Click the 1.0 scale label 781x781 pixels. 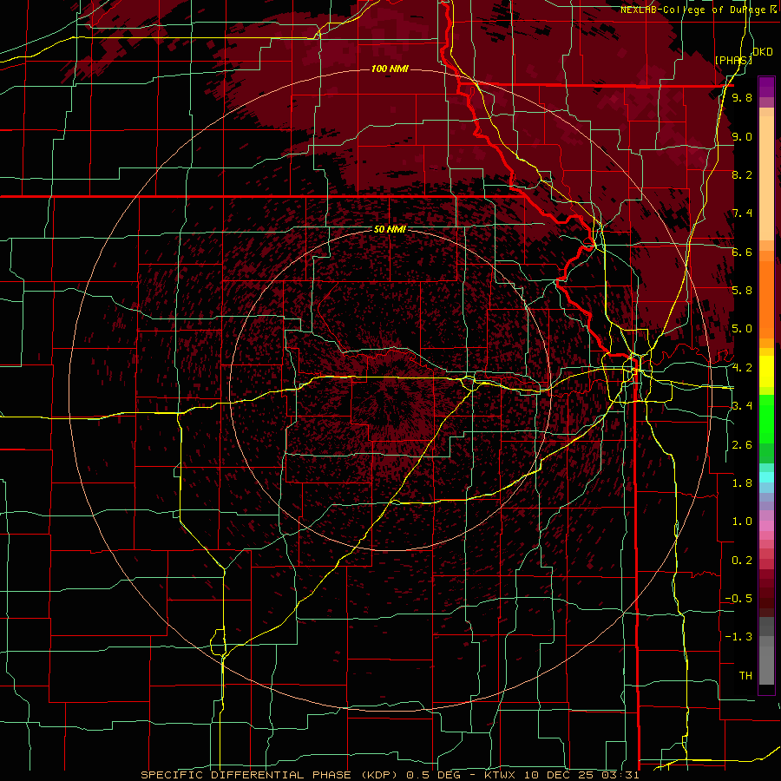pos(742,522)
